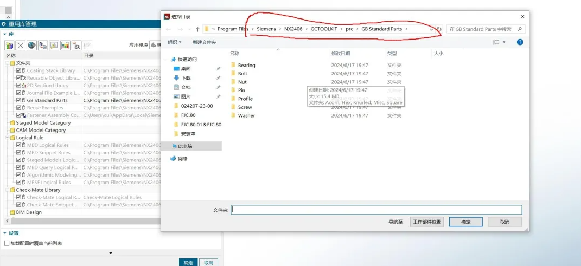The height and width of the screenshot is (266, 581).
Task: Select the Washer folder
Action: click(x=246, y=115)
